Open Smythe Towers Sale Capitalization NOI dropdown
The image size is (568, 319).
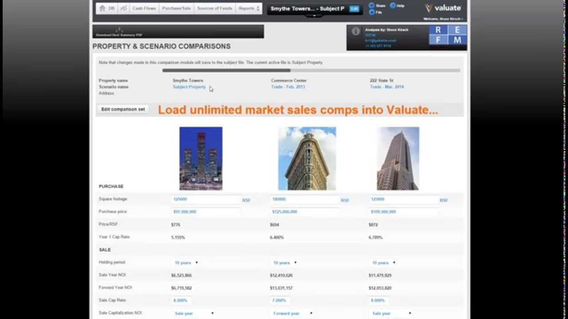(194, 313)
